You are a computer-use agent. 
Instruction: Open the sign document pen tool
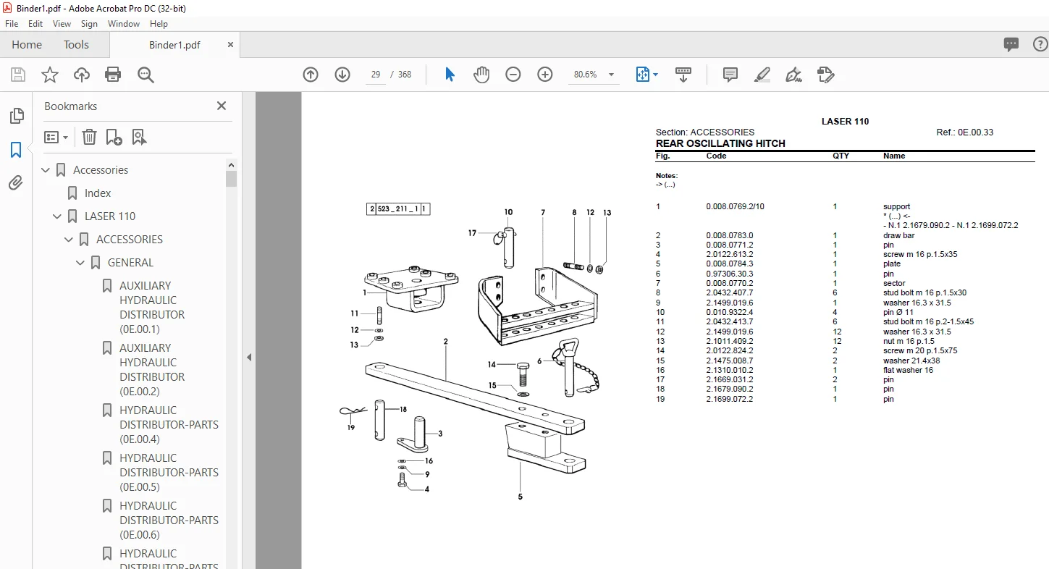point(793,75)
